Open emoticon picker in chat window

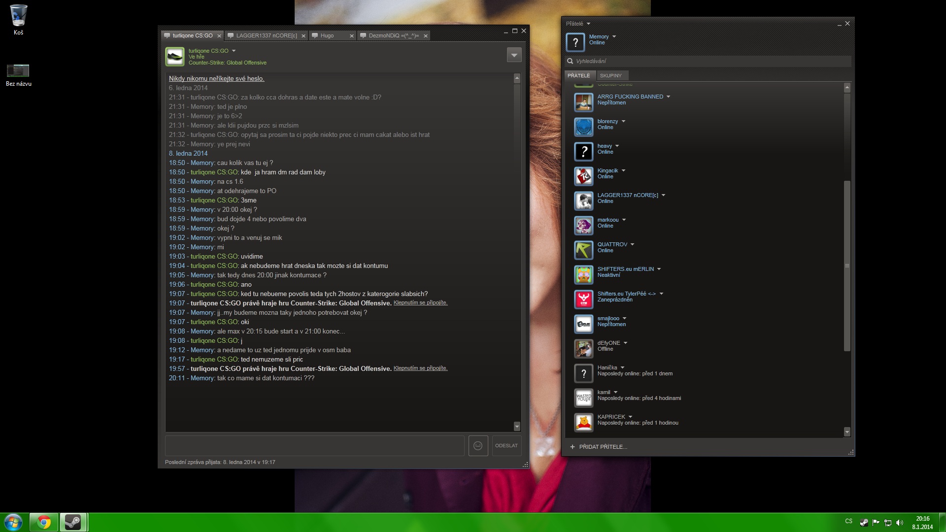[478, 446]
